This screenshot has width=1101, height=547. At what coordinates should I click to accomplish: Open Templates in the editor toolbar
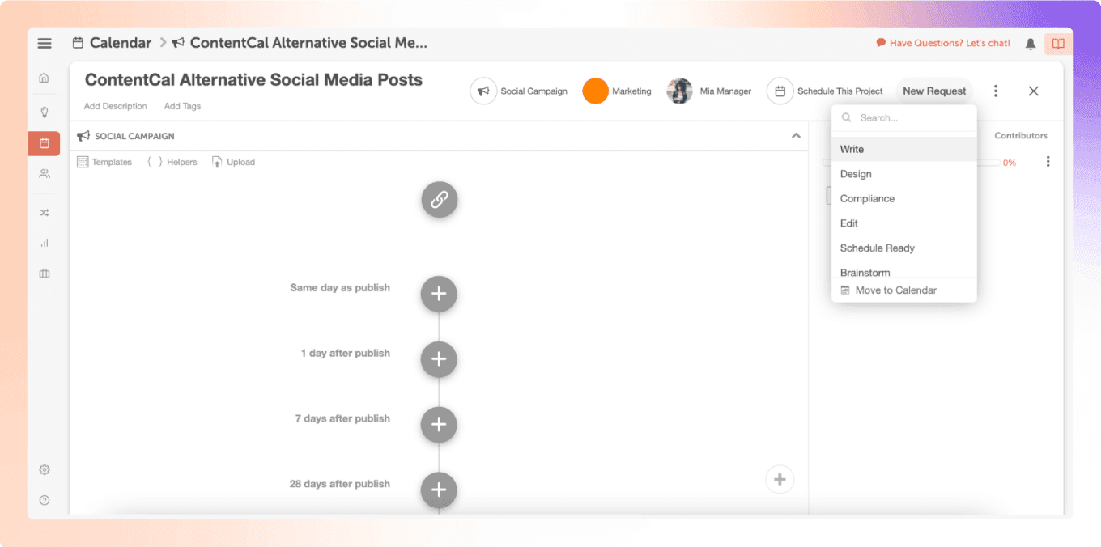pos(104,162)
